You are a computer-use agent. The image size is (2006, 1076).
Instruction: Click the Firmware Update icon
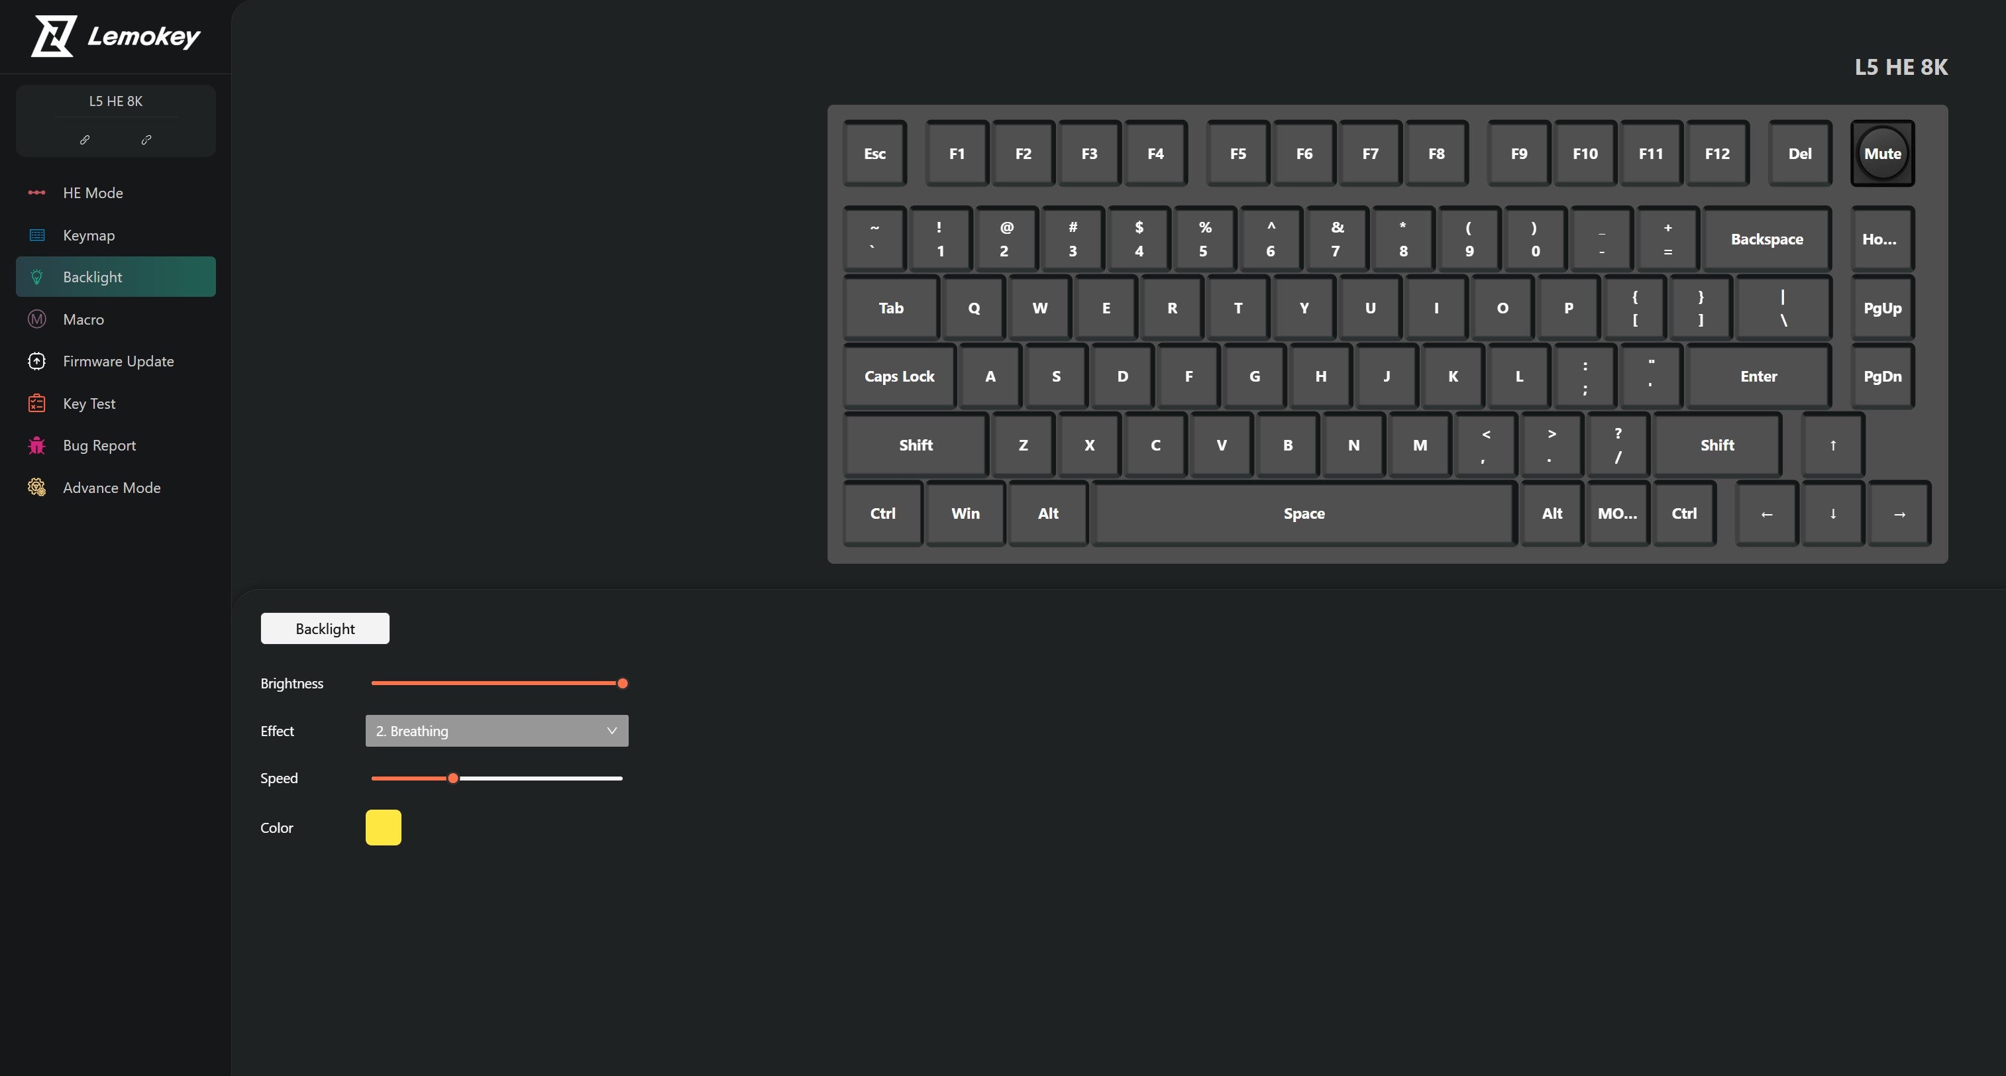pyautogui.click(x=36, y=361)
